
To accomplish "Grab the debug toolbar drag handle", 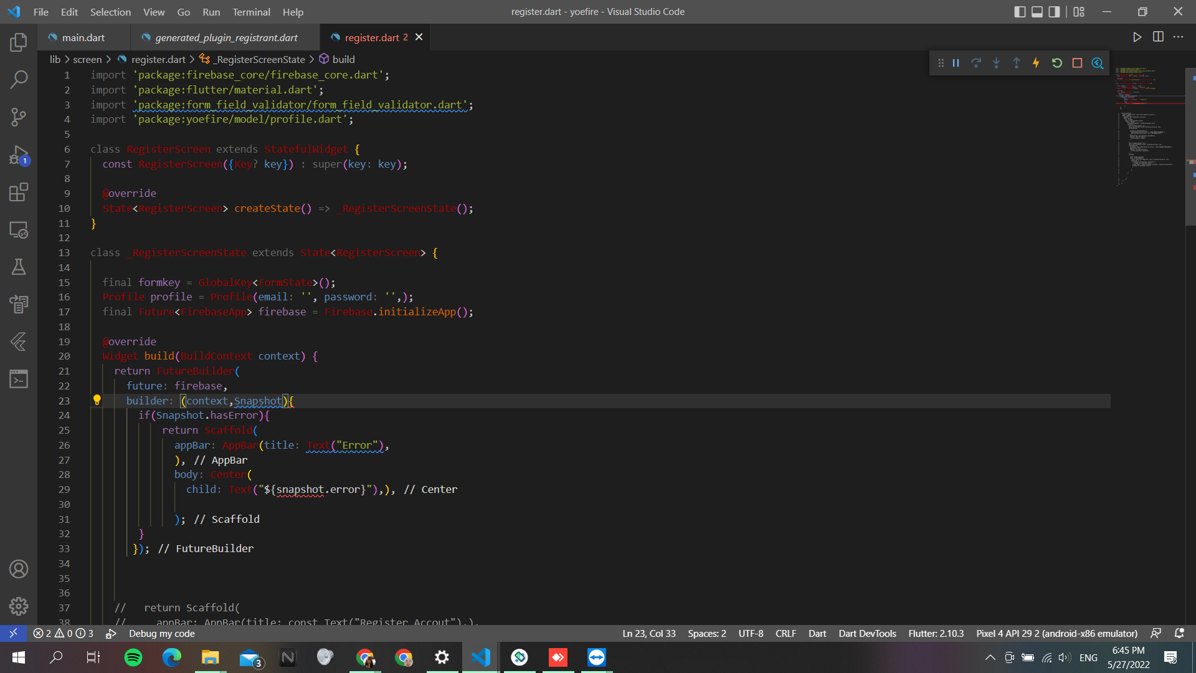I will click(x=941, y=63).
